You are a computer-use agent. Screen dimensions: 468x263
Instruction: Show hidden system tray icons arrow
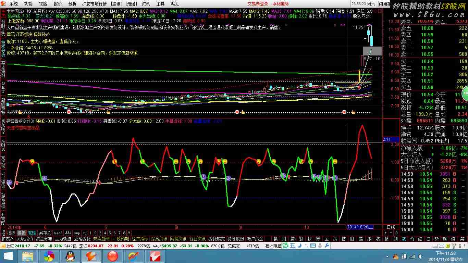tap(387, 256)
